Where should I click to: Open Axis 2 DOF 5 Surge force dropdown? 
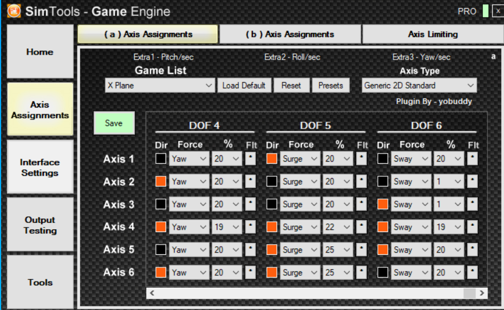[x=300, y=181]
